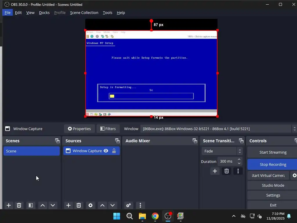Click Stop Recording
Viewport: 297px width, 223px height.
click(x=273, y=164)
